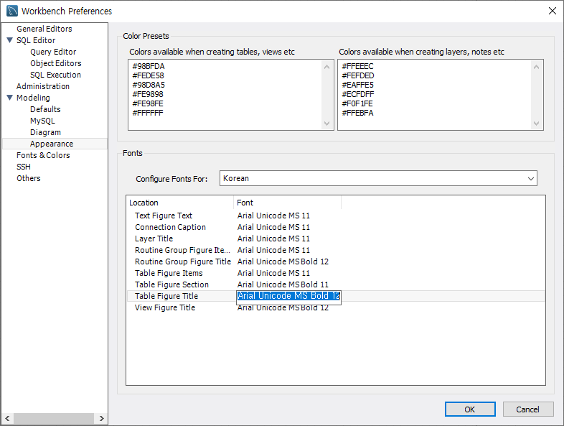The width and height of the screenshot is (564, 426).
Task: Open Fonts & Colors preferences
Action: coord(43,156)
